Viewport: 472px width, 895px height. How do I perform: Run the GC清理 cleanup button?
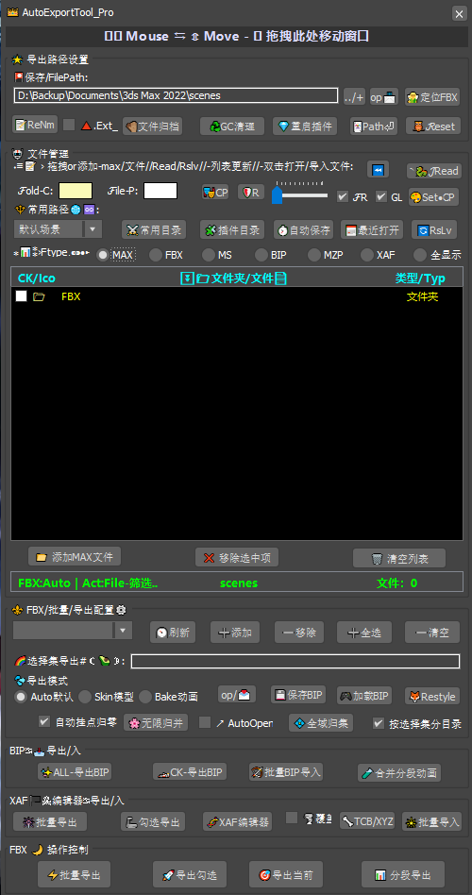coord(232,127)
